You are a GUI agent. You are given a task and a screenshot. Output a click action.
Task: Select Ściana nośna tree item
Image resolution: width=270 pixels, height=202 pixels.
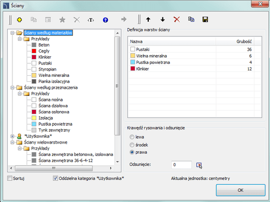(51, 100)
